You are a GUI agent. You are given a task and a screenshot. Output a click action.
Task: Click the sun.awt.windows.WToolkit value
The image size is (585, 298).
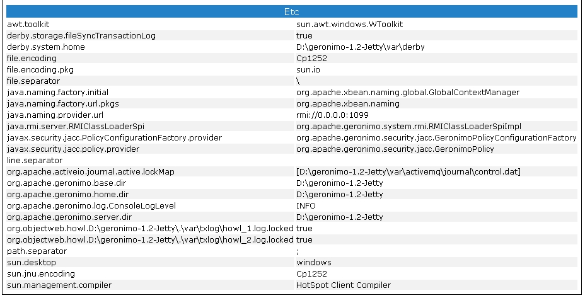tap(349, 24)
